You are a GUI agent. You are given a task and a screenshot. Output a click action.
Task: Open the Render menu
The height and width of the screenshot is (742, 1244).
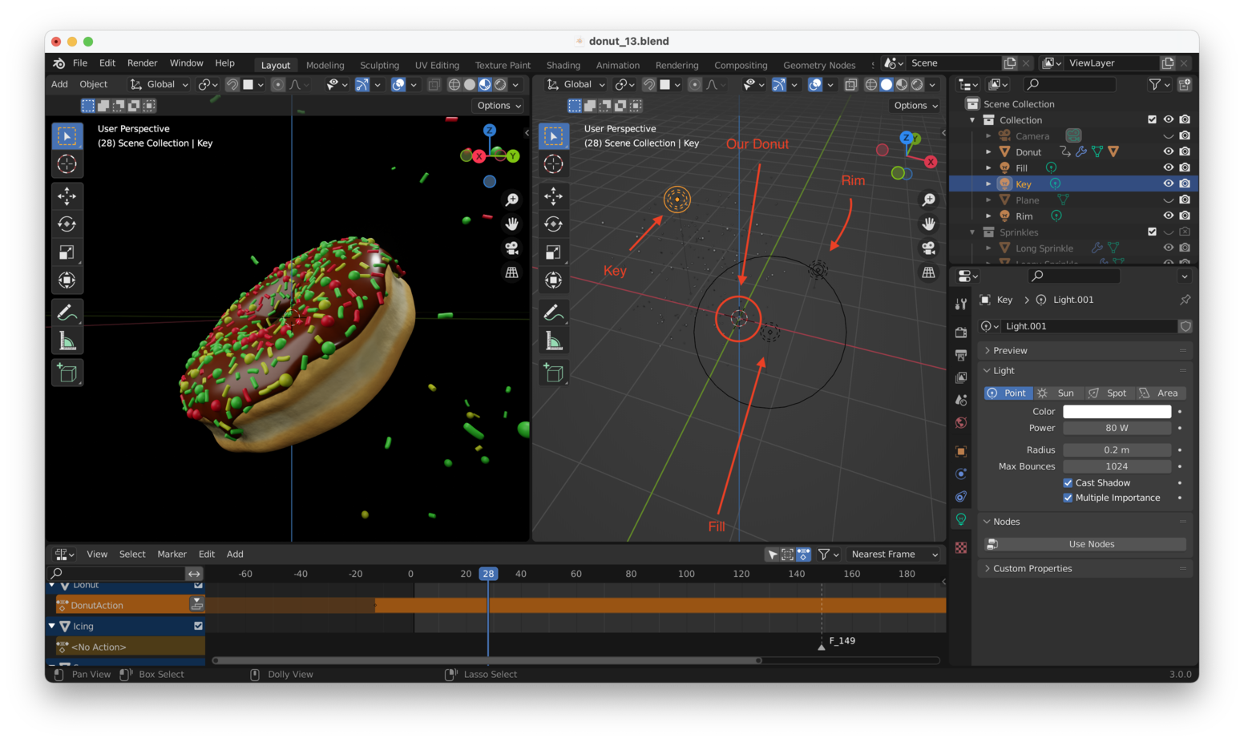click(x=142, y=63)
